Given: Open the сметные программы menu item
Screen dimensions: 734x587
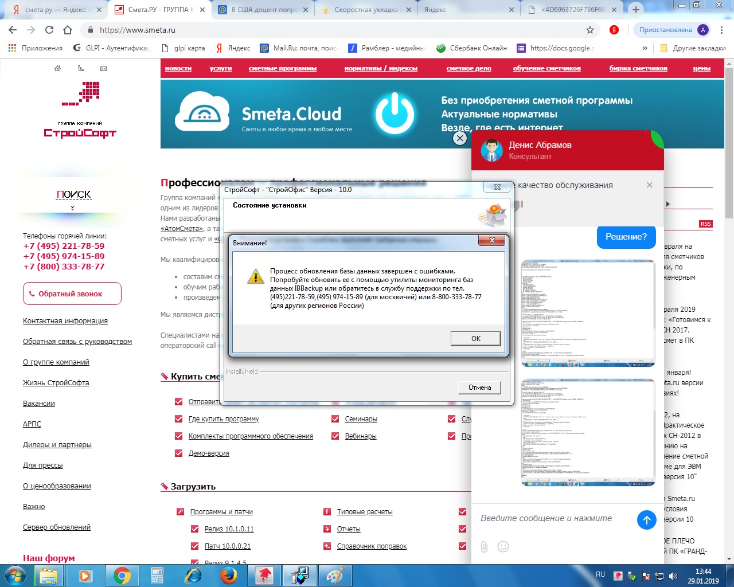Looking at the screenshot, I should point(283,68).
